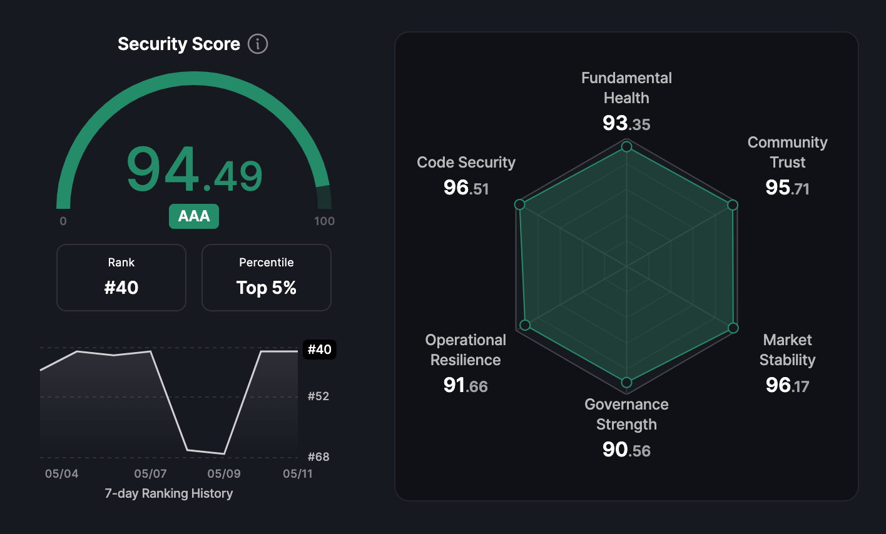This screenshot has width=886, height=534.
Task: Select the Rank #40 card
Action: click(121, 278)
